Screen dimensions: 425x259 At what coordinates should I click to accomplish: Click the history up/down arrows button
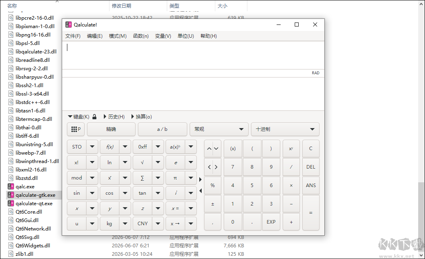point(212,149)
